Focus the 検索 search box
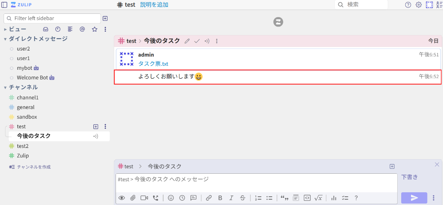 (361, 5)
